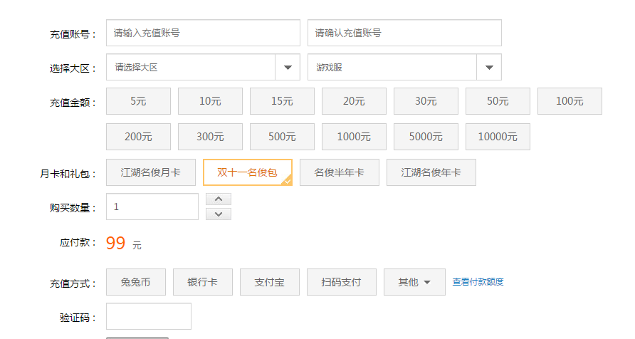The height and width of the screenshot is (339, 635).
Task: Select the 5元 recharge amount
Action: (138, 101)
